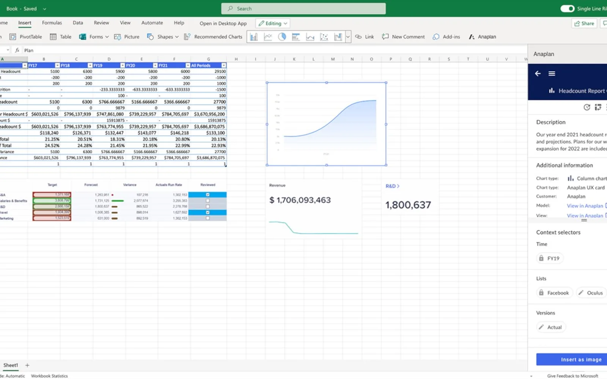
Task: Insert a combo chart from ribbon
Action: pos(338,37)
